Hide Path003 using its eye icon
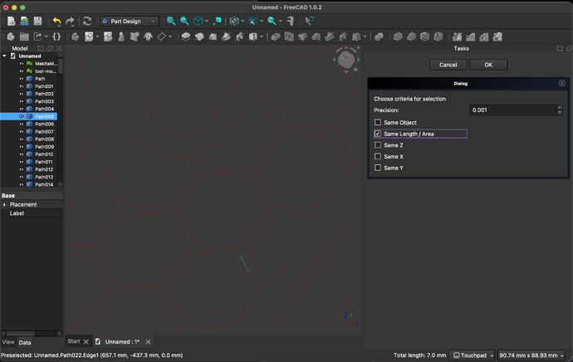The height and width of the screenshot is (362, 573). click(22, 101)
